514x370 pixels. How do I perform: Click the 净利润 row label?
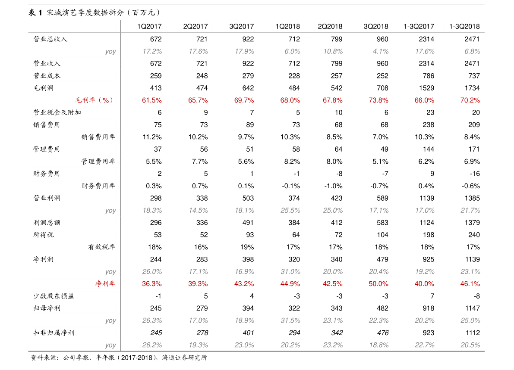click(x=43, y=259)
